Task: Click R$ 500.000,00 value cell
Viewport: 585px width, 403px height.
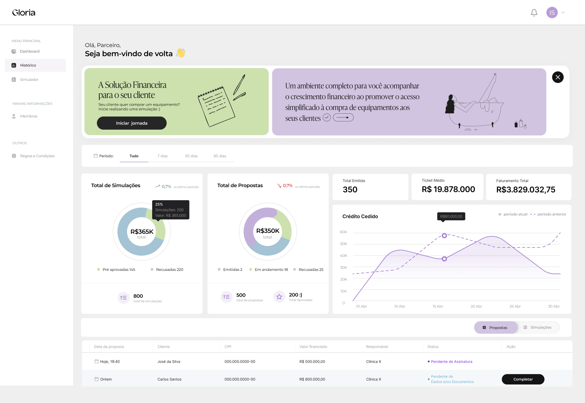Action: coord(312,362)
